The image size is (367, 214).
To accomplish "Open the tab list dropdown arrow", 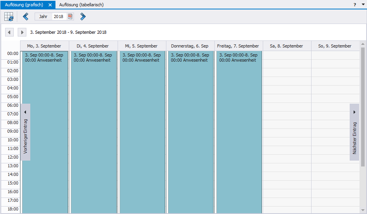I will click(363, 5).
